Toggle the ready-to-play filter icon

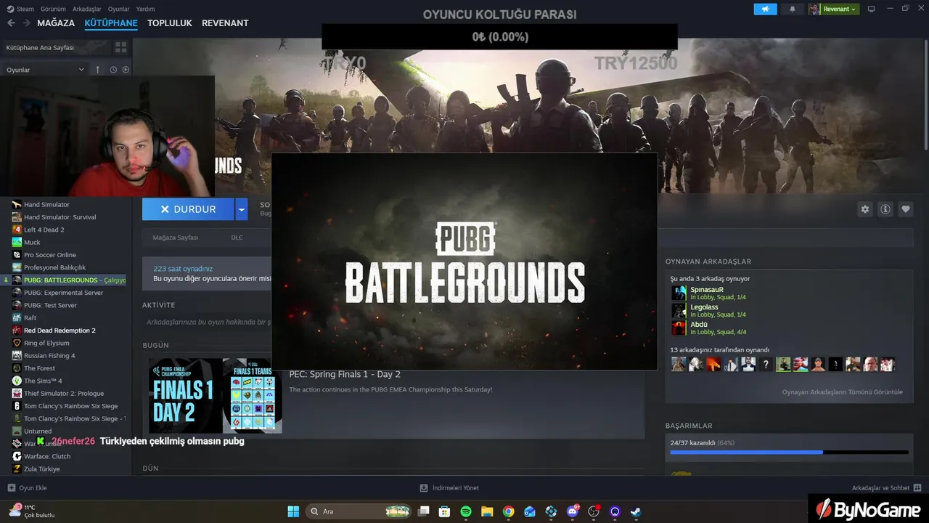(126, 70)
